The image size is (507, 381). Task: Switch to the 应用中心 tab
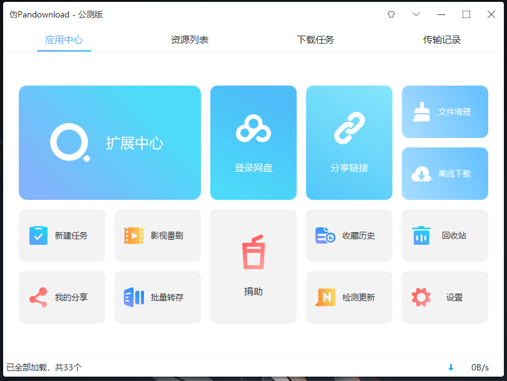(x=64, y=40)
